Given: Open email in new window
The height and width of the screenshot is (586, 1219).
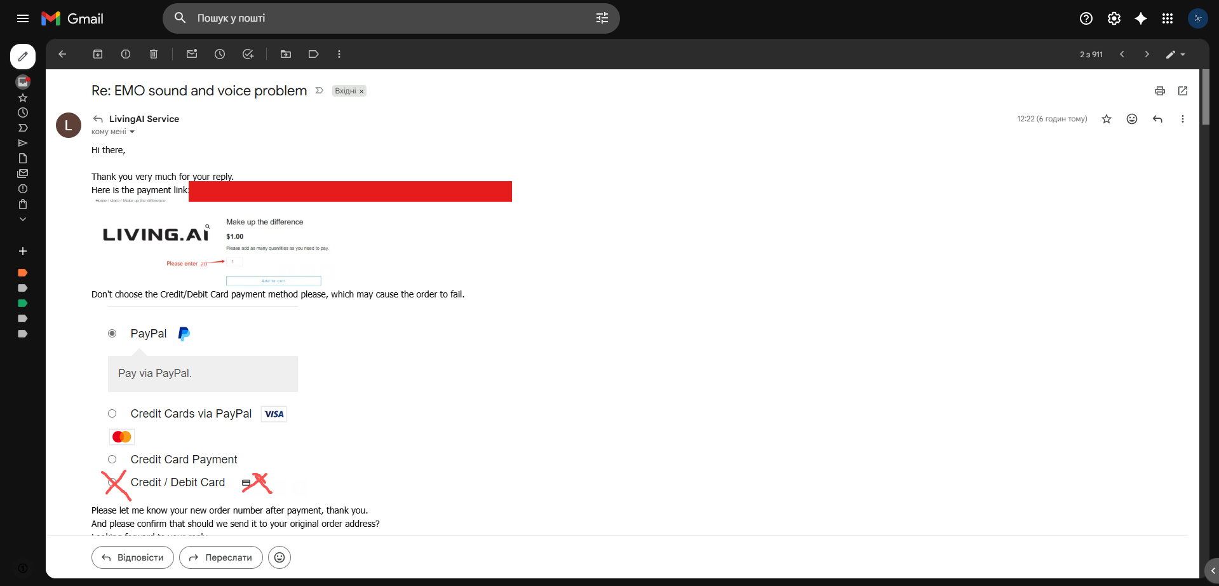Looking at the screenshot, I should (x=1182, y=91).
